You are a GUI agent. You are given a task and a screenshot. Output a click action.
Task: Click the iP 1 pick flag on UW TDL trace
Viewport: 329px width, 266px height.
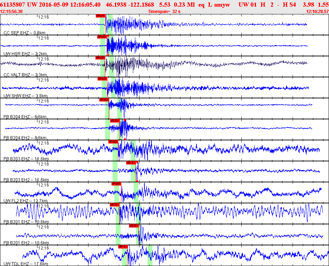(123, 247)
